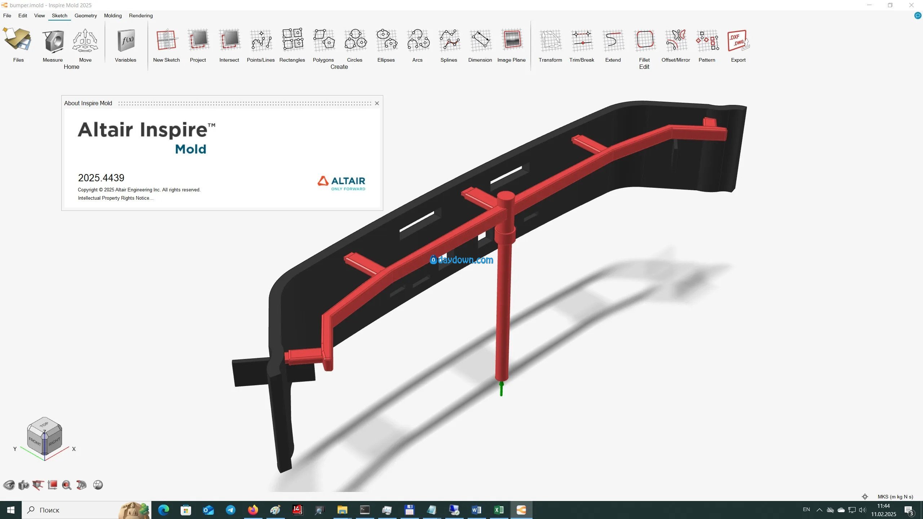
Task: Open the Image Plane tool
Action: tap(512, 40)
